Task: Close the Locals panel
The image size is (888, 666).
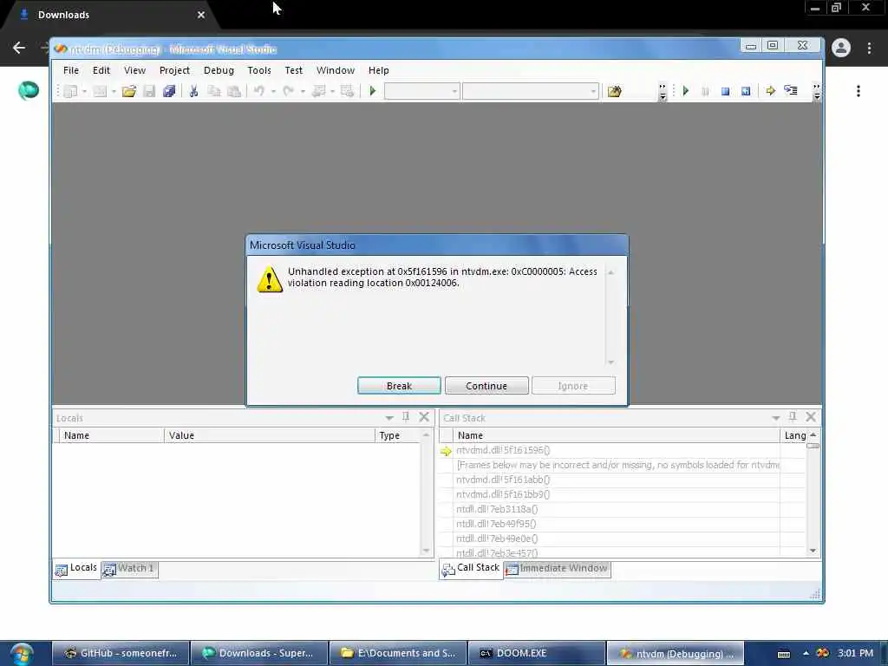Action: [x=424, y=417]
